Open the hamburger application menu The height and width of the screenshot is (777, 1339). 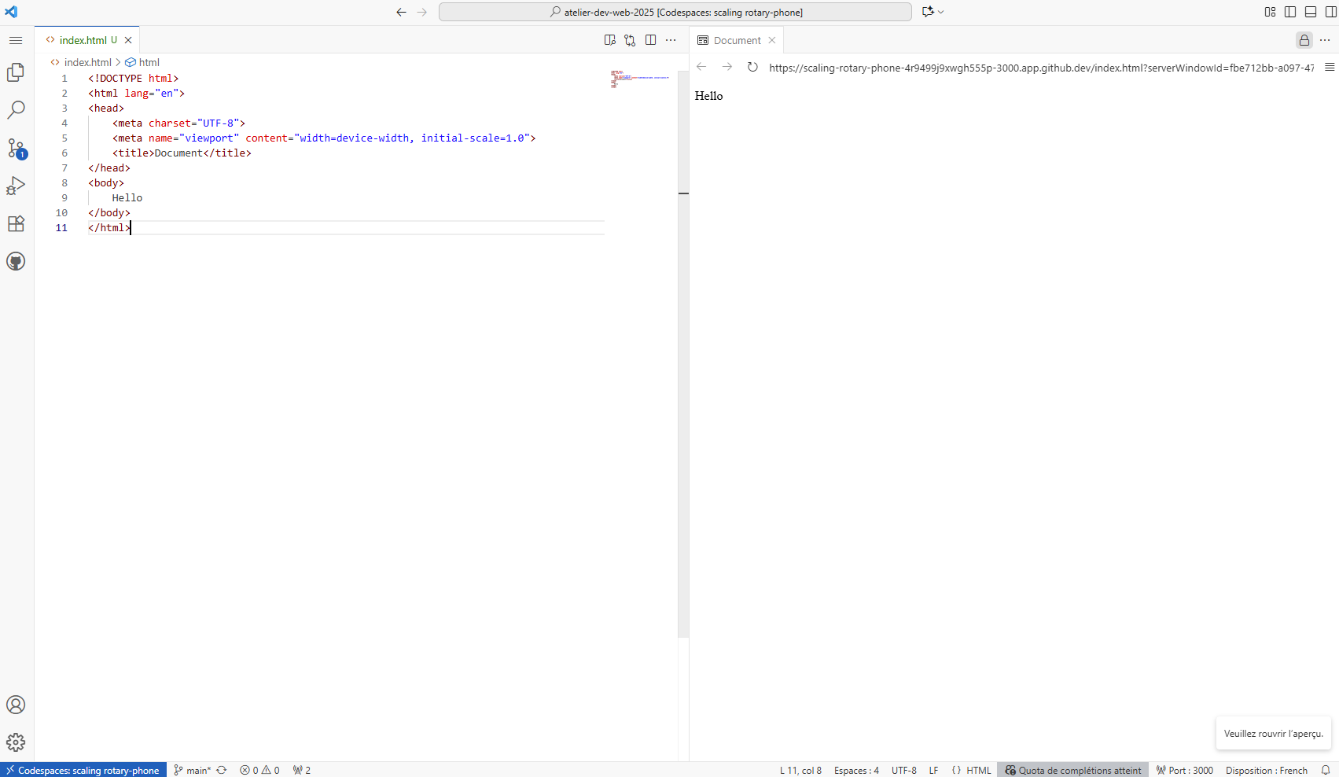click(x=16, y=40)
